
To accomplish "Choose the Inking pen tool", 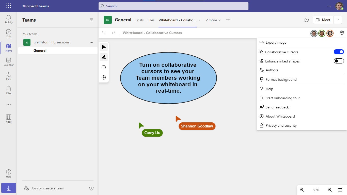I will (104, 57).
